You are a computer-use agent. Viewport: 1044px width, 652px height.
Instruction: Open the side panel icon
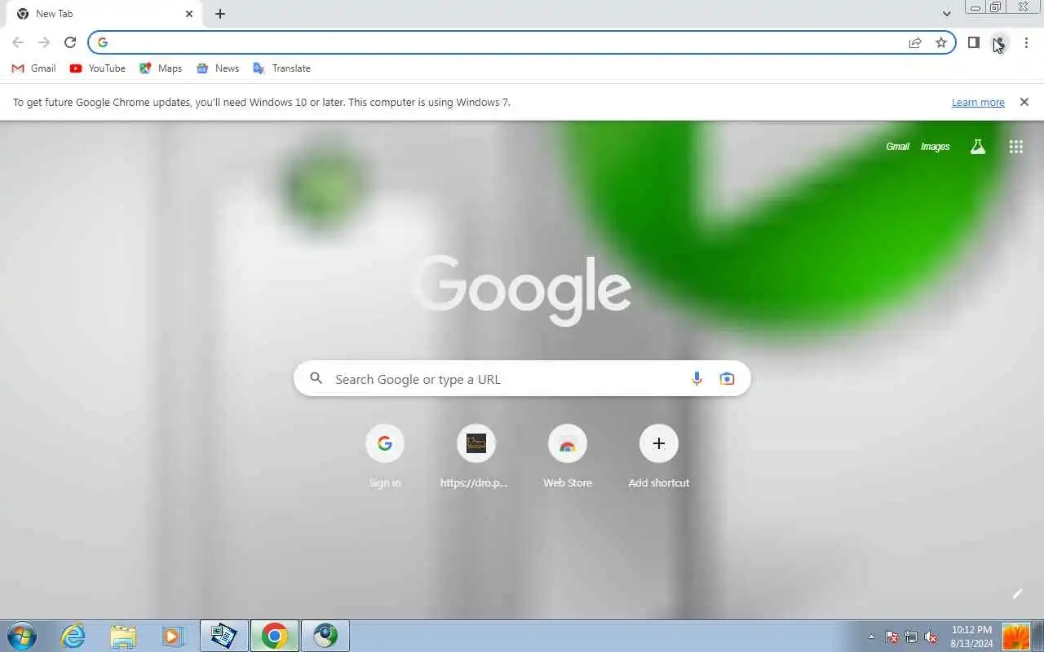973,42
